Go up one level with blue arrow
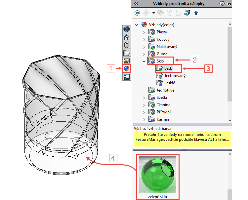Image resolution: width=248 pixels, height=200 pixels. (196, 13)
